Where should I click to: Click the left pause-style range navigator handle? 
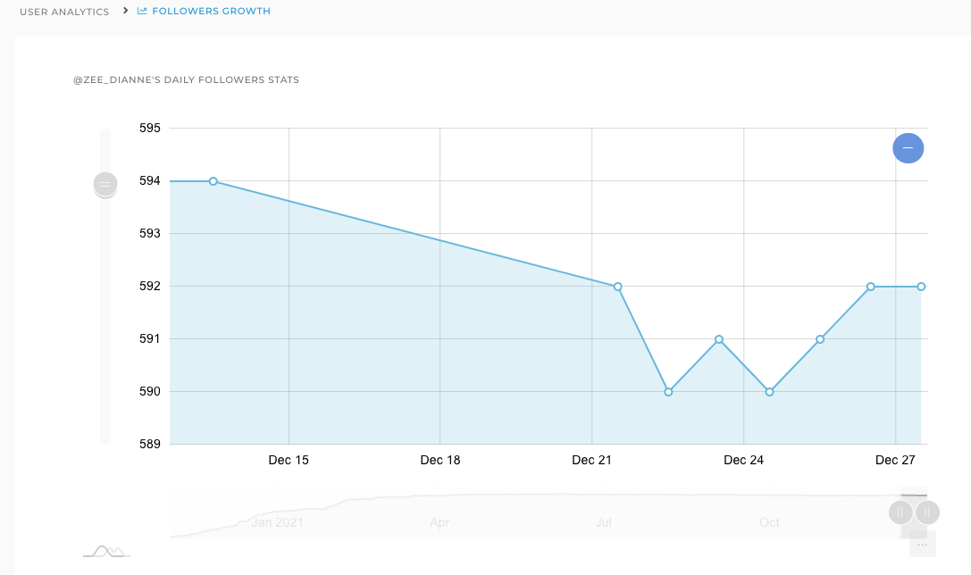coord(900,512)
